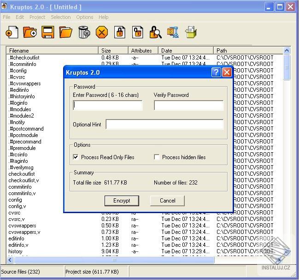This screenshot has width=299, height=280.
Task: Sort by Attributes column header
Action: 143,51
